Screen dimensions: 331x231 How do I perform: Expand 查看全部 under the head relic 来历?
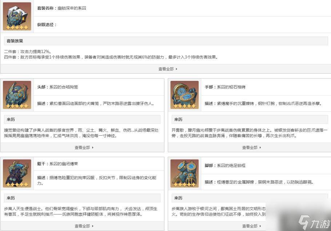pyautogui.click(x=84, y=148)
